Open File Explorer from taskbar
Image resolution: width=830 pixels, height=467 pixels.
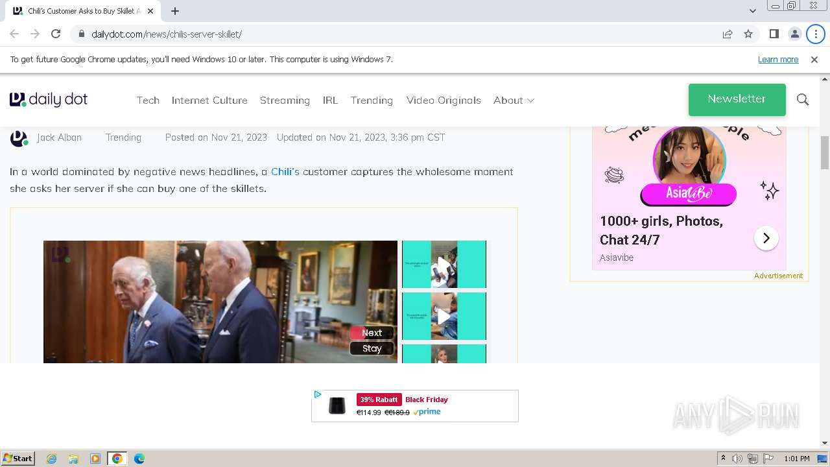73,459
